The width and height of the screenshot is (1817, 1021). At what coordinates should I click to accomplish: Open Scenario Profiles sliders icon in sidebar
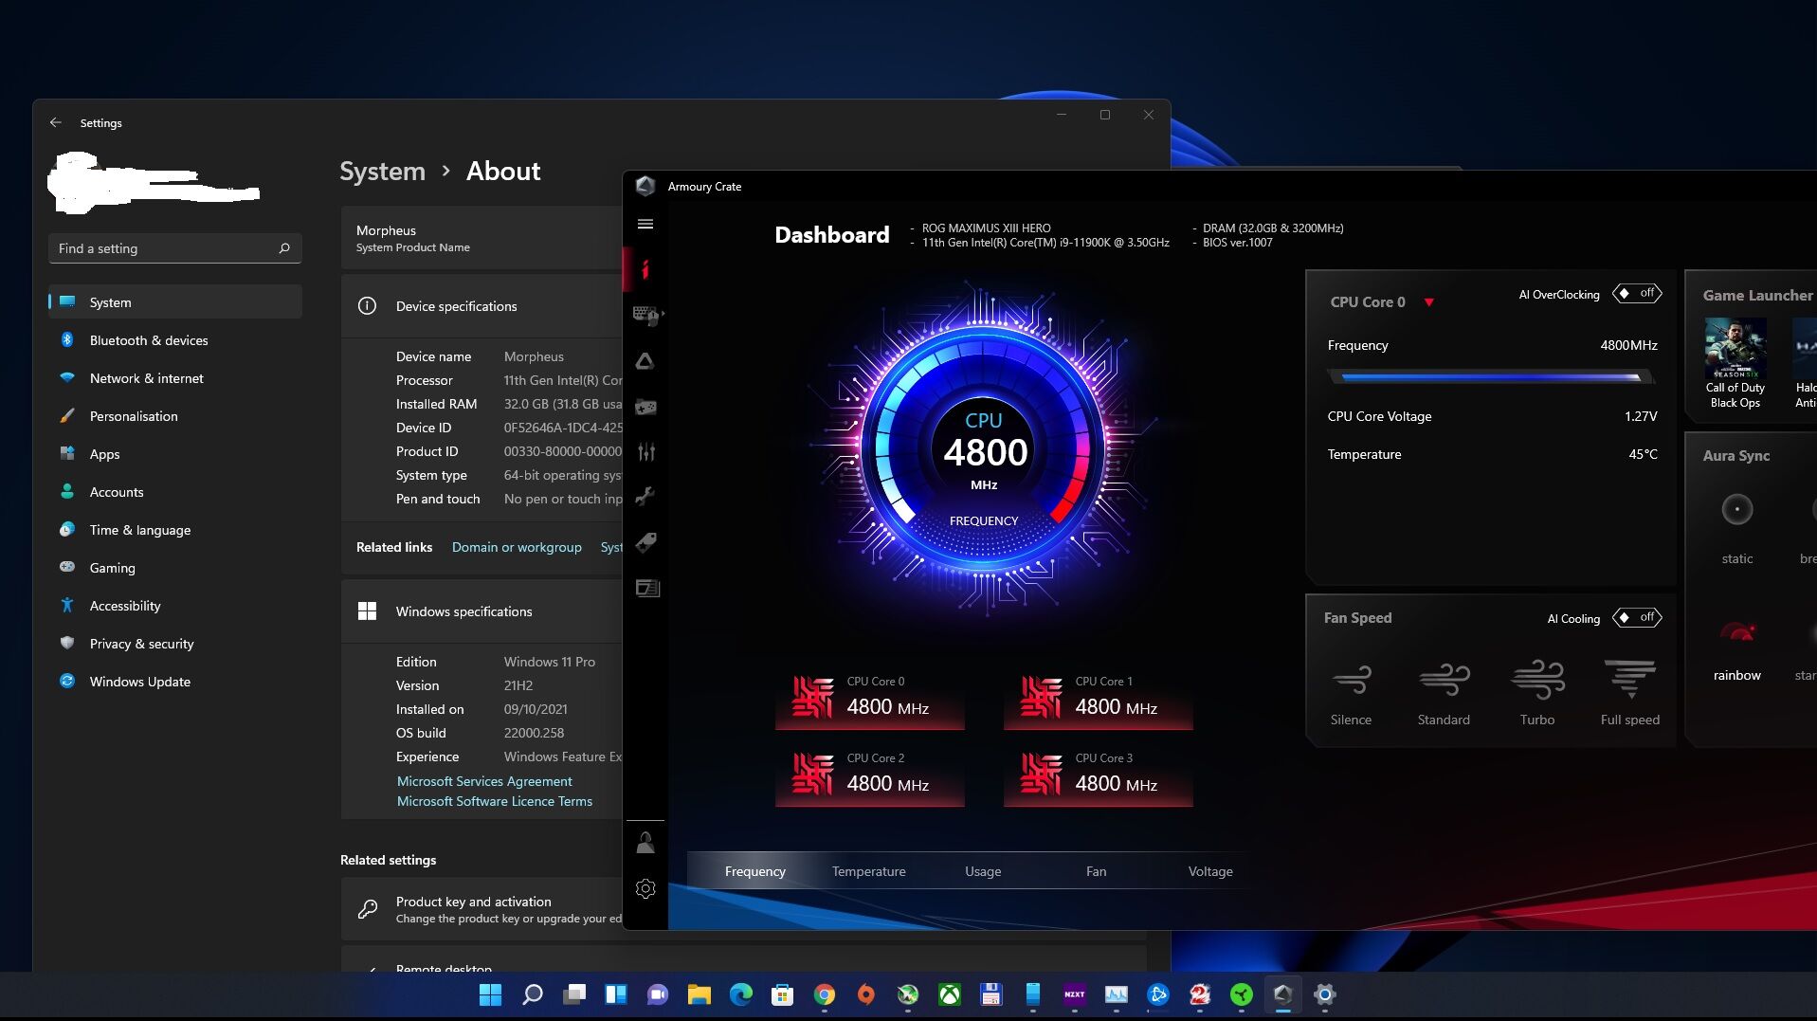click(x=646, y=452)
